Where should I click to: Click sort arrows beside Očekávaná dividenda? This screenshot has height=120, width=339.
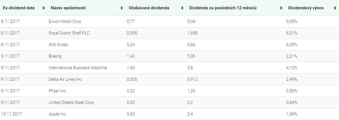point(182,8)
